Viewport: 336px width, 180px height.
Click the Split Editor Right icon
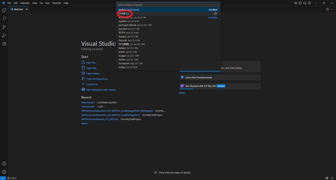click(x=327, y=9)
